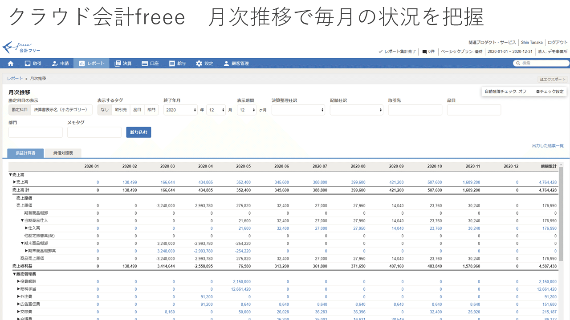This screenshot has width=570, height=320.
Task: Focus the 検索 search box
Action: [x=541, y=63]
